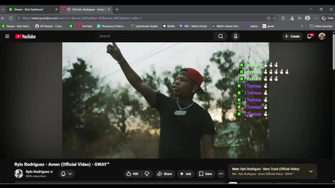The height and width of the screenshot is (188, 335).
Task: Open gmail bookmark
Action: click(268, 26)
